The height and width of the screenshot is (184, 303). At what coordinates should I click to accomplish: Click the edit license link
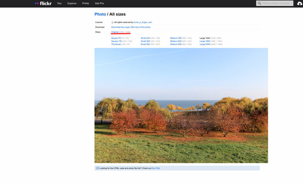pyautogui.click(x=150, y=22)
